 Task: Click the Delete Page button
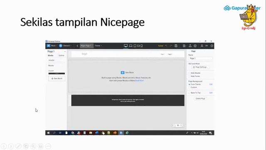point(200,99)
